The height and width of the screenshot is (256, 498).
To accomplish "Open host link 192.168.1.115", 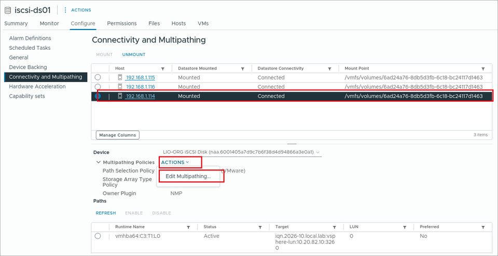I will 140,77.
